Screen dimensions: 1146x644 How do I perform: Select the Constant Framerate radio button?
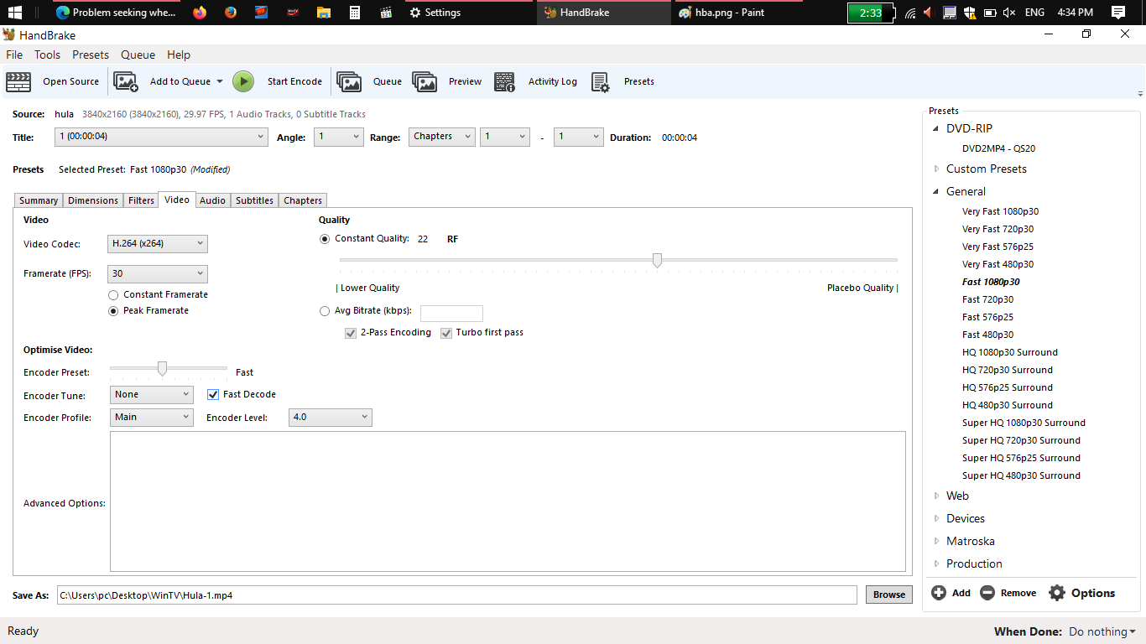113,295
